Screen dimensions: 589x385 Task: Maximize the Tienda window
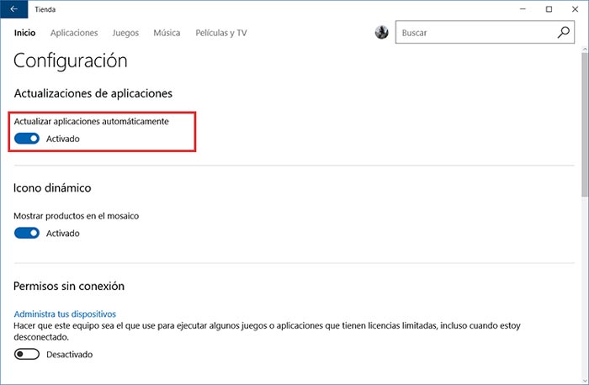coord(549,8)
